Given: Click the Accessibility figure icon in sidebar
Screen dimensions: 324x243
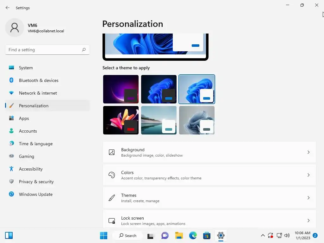Looking at the screenshot, I should (11, 169).
